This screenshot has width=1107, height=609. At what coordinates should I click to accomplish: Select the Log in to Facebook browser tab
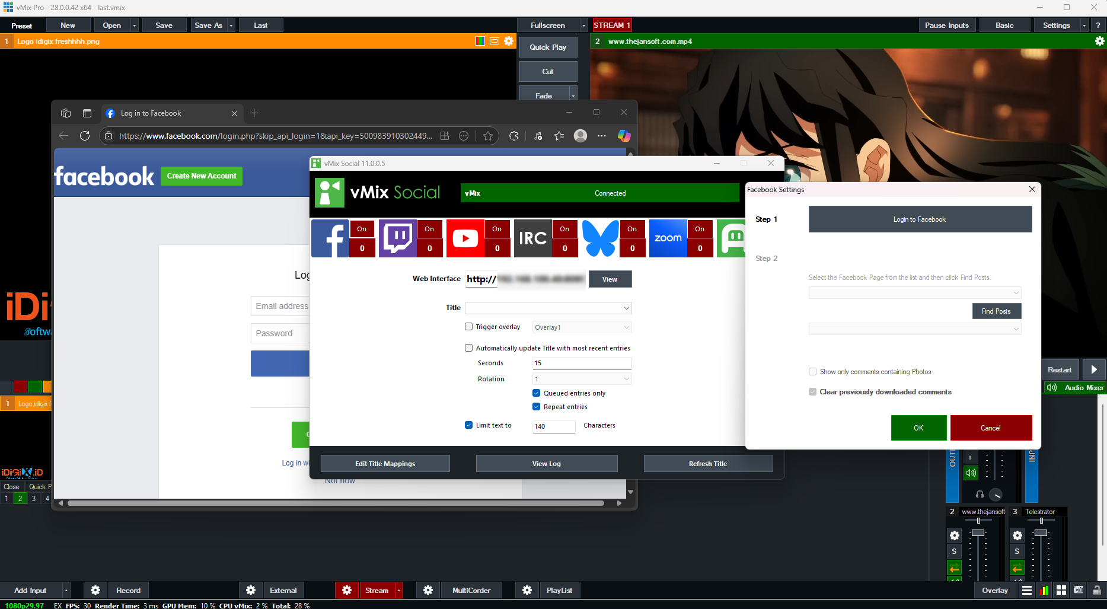click(x=172, y=113)
